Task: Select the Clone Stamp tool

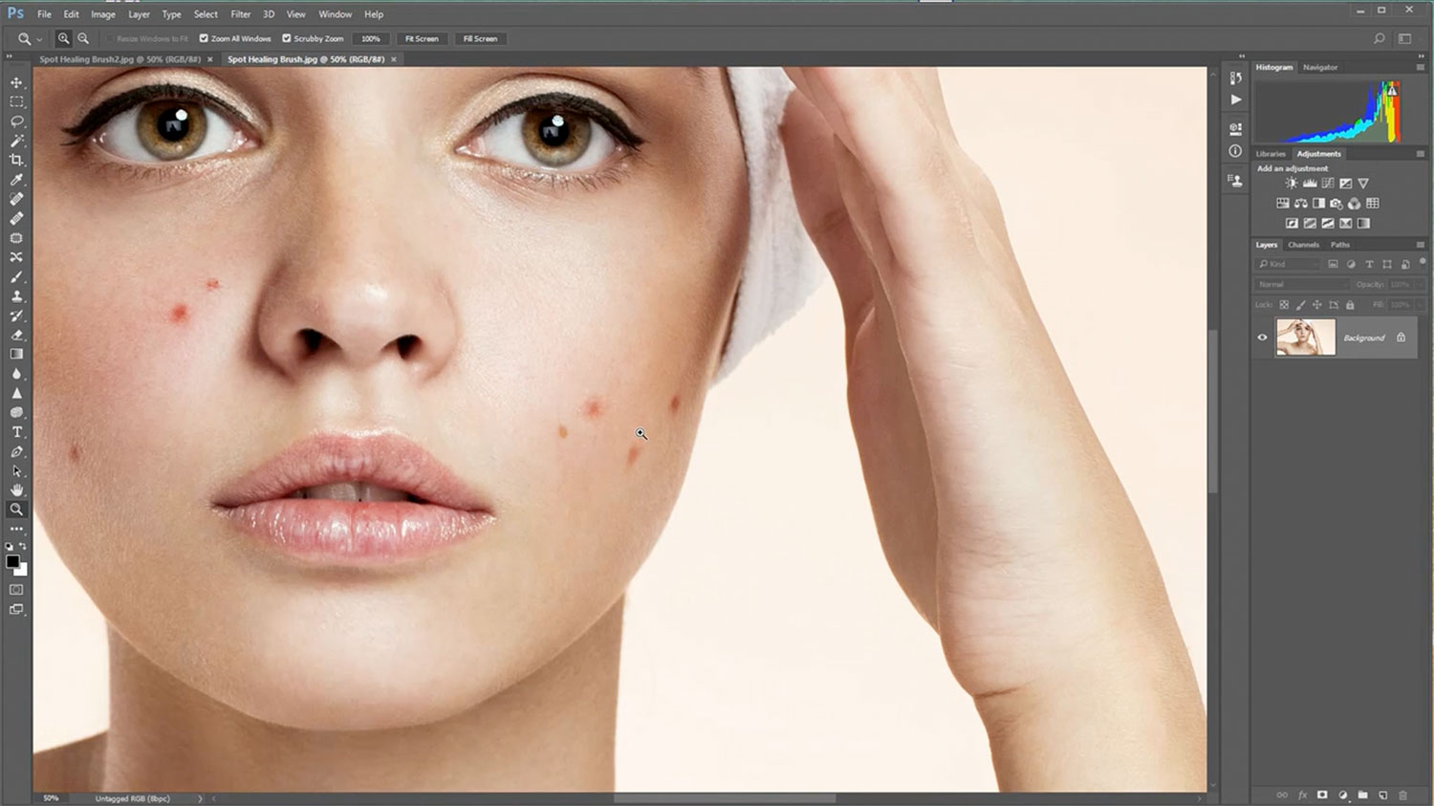Action: 16,296
